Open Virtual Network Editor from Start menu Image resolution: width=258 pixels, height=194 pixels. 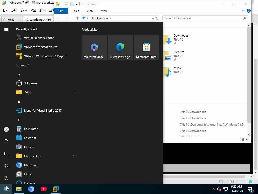39,38
